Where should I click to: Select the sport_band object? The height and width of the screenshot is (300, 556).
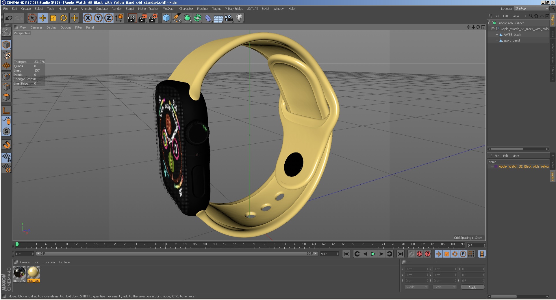pos(511,40)
